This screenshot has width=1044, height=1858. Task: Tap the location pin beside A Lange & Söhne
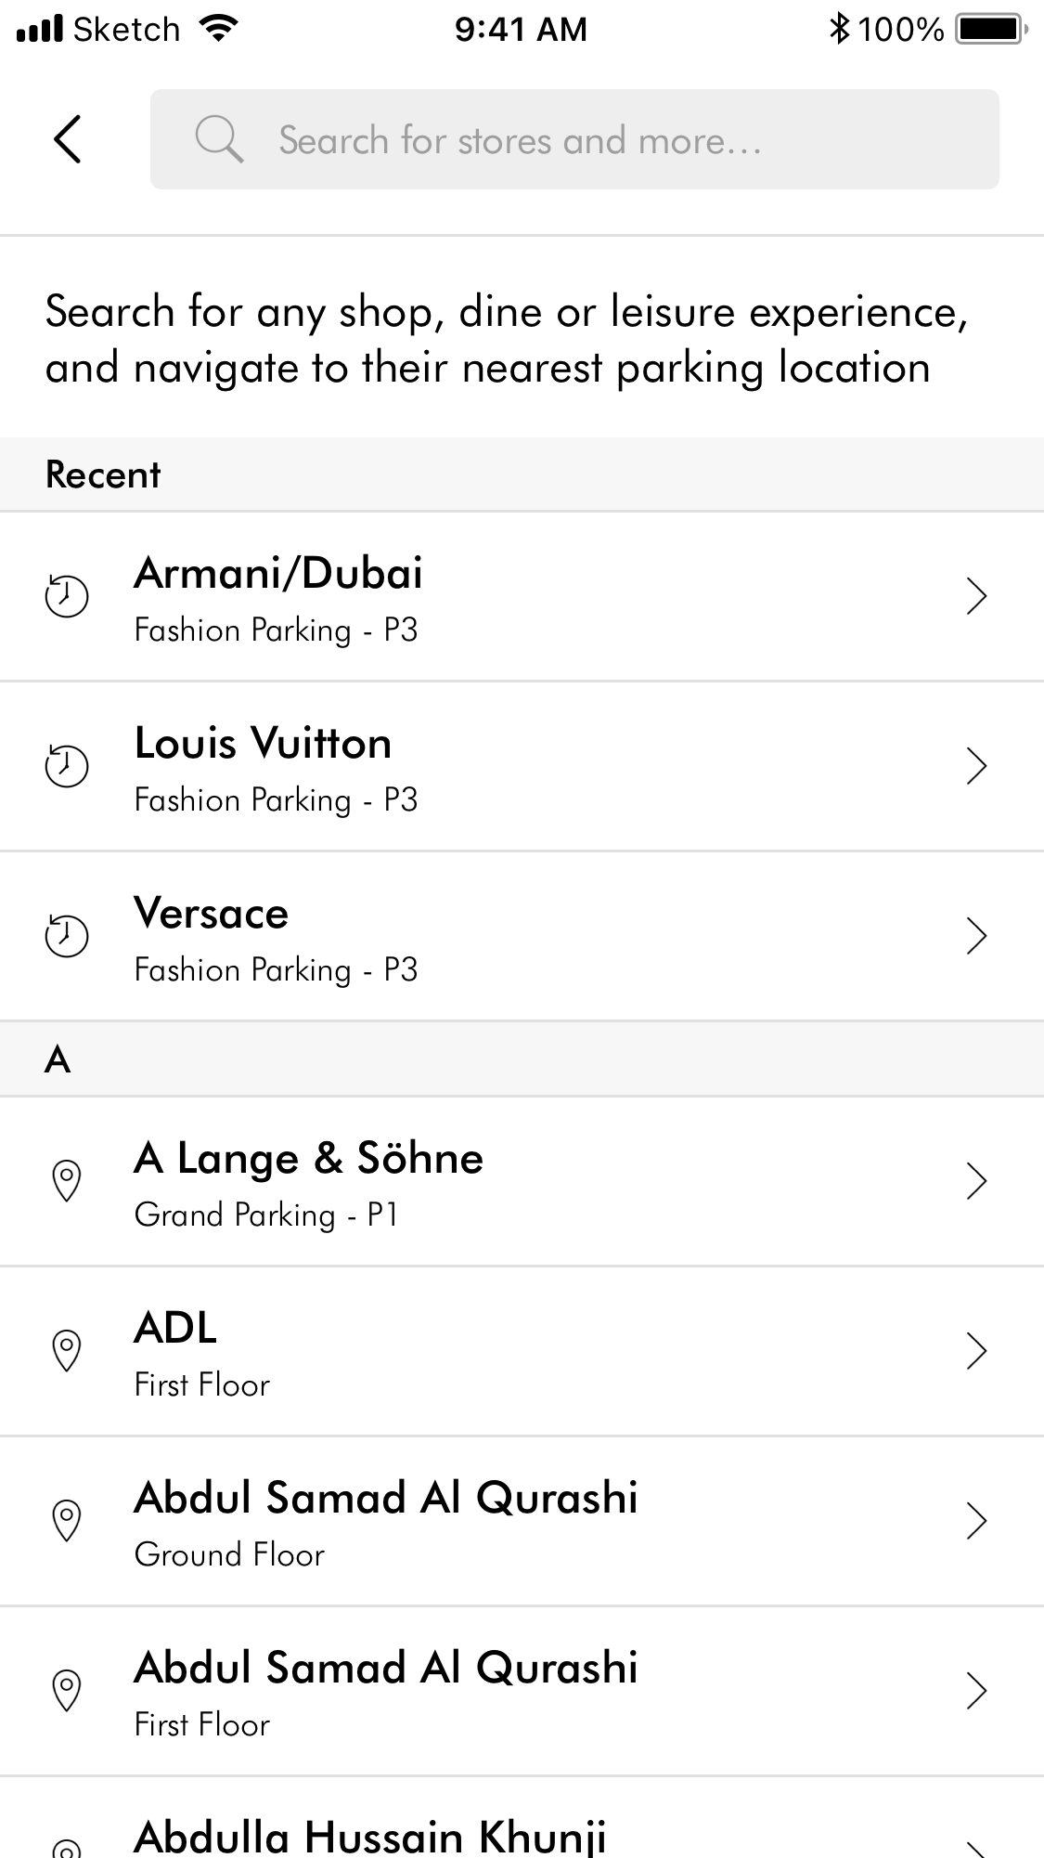67,1181
